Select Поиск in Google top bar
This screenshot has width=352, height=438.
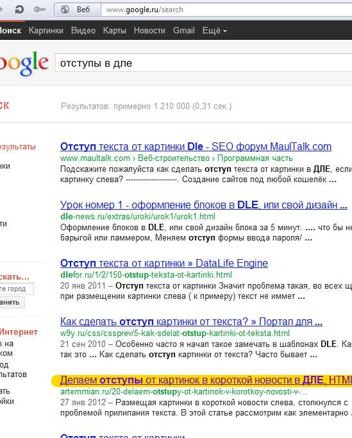(10, 30)
